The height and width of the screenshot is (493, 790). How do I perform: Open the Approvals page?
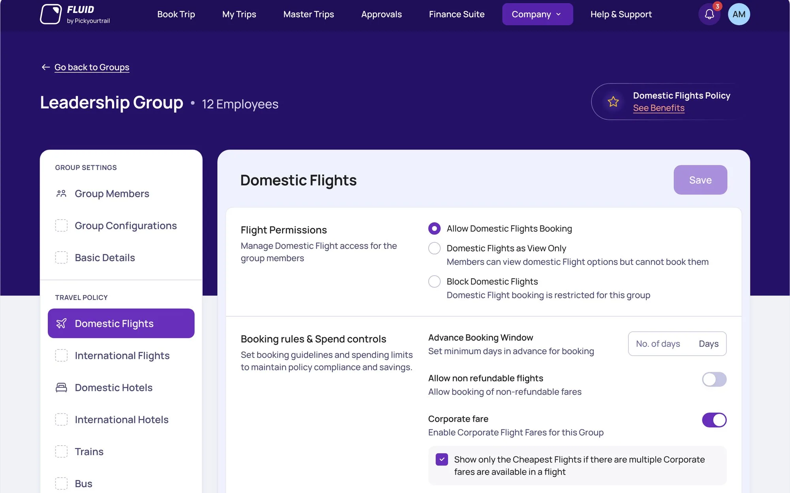click(381, 14)
